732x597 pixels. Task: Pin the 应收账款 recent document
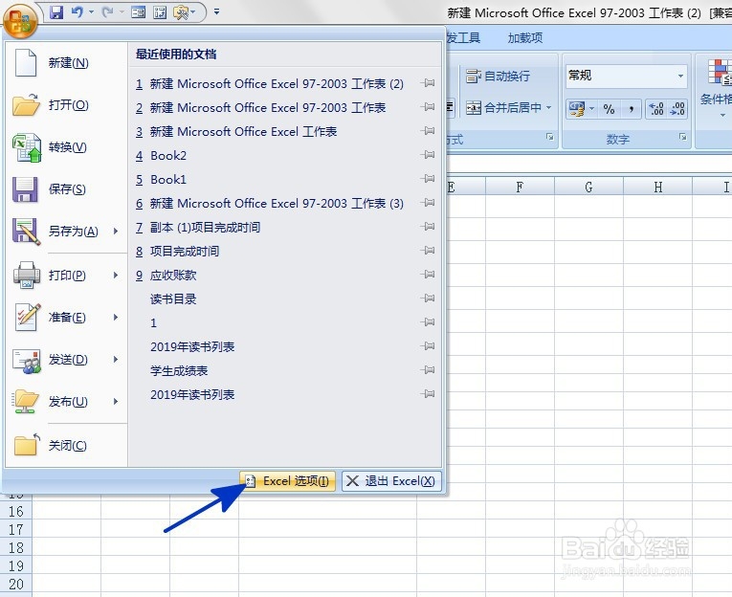(x=427, y=275)
